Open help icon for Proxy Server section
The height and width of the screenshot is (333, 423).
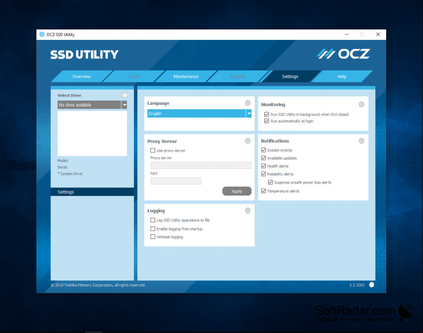(x=247, y=141)
